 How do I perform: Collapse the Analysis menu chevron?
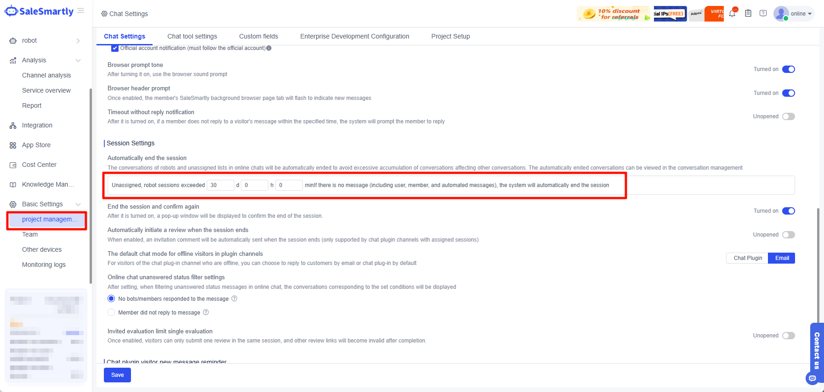(78, 61)
